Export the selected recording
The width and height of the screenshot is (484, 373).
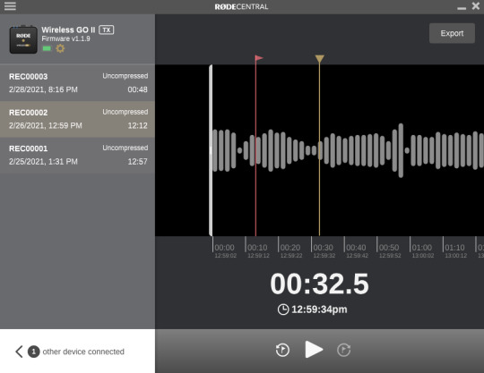click(452, 33)
